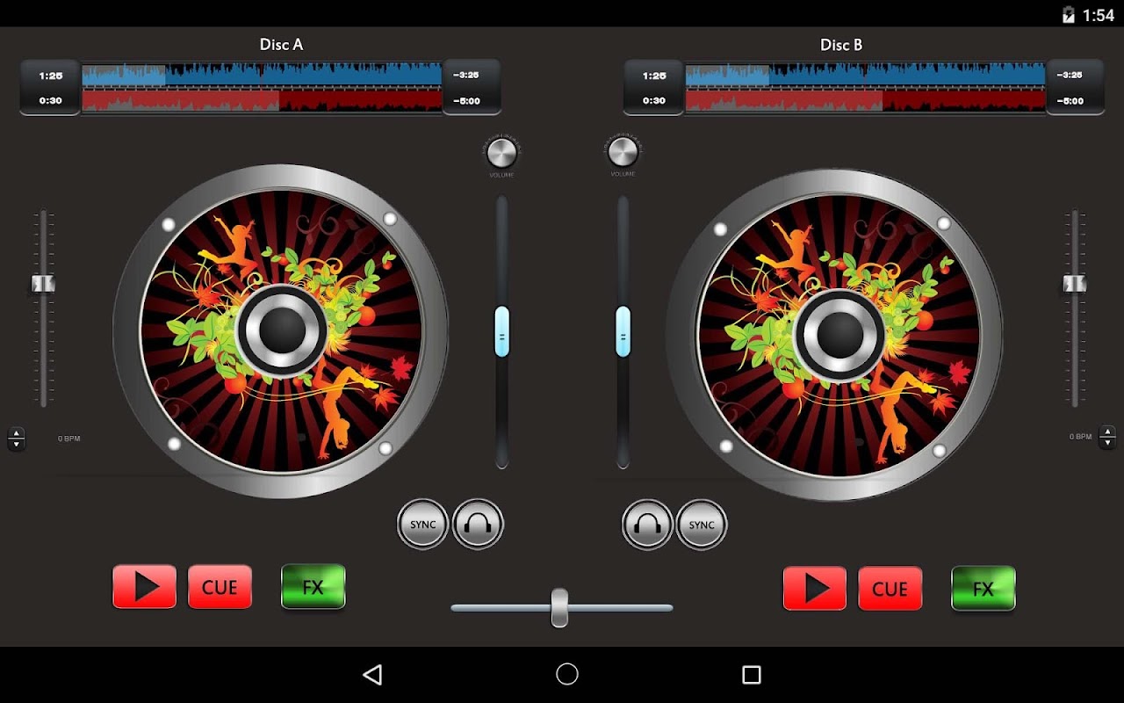This screenshot has height=703, width=1124.
Task: Click Disc A elapsed time 1:25
Action: point(50,76)
